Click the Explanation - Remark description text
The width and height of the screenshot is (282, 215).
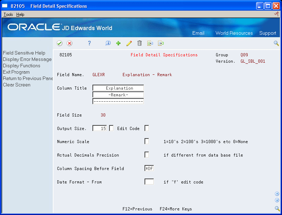[x=147, y=75]
